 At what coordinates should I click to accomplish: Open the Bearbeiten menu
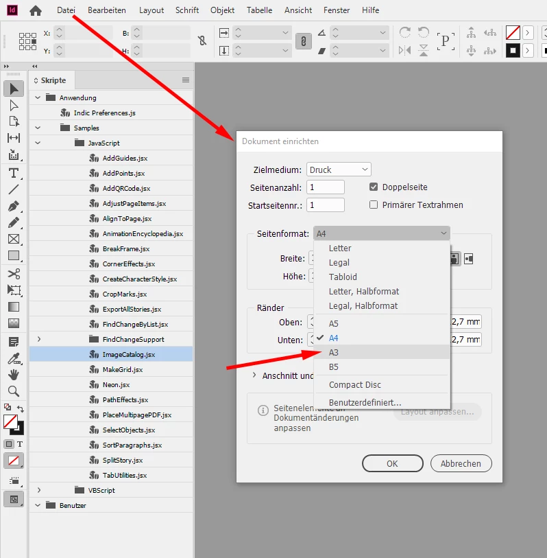tap(107, 10)
